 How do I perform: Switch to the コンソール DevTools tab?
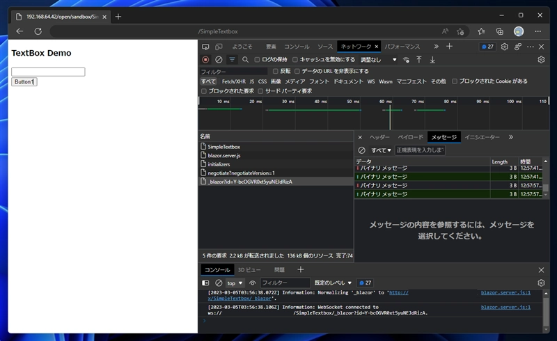coord(297,47)
